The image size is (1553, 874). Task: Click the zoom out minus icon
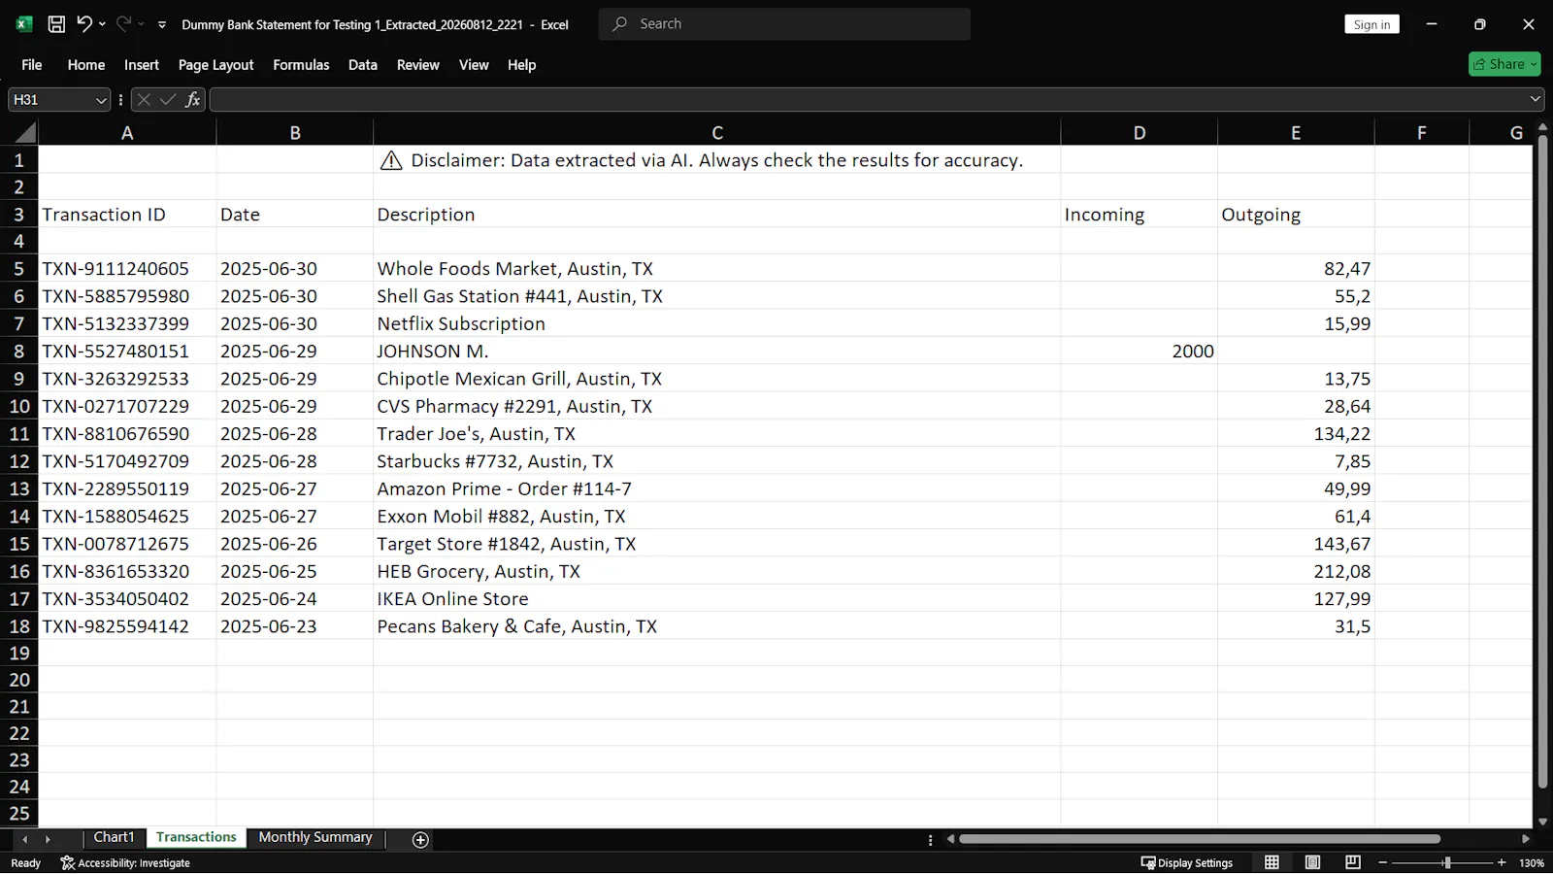click(1383, 862)
